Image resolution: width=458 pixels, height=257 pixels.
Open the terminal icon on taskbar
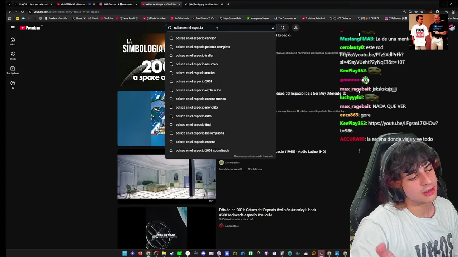(321, 253)
